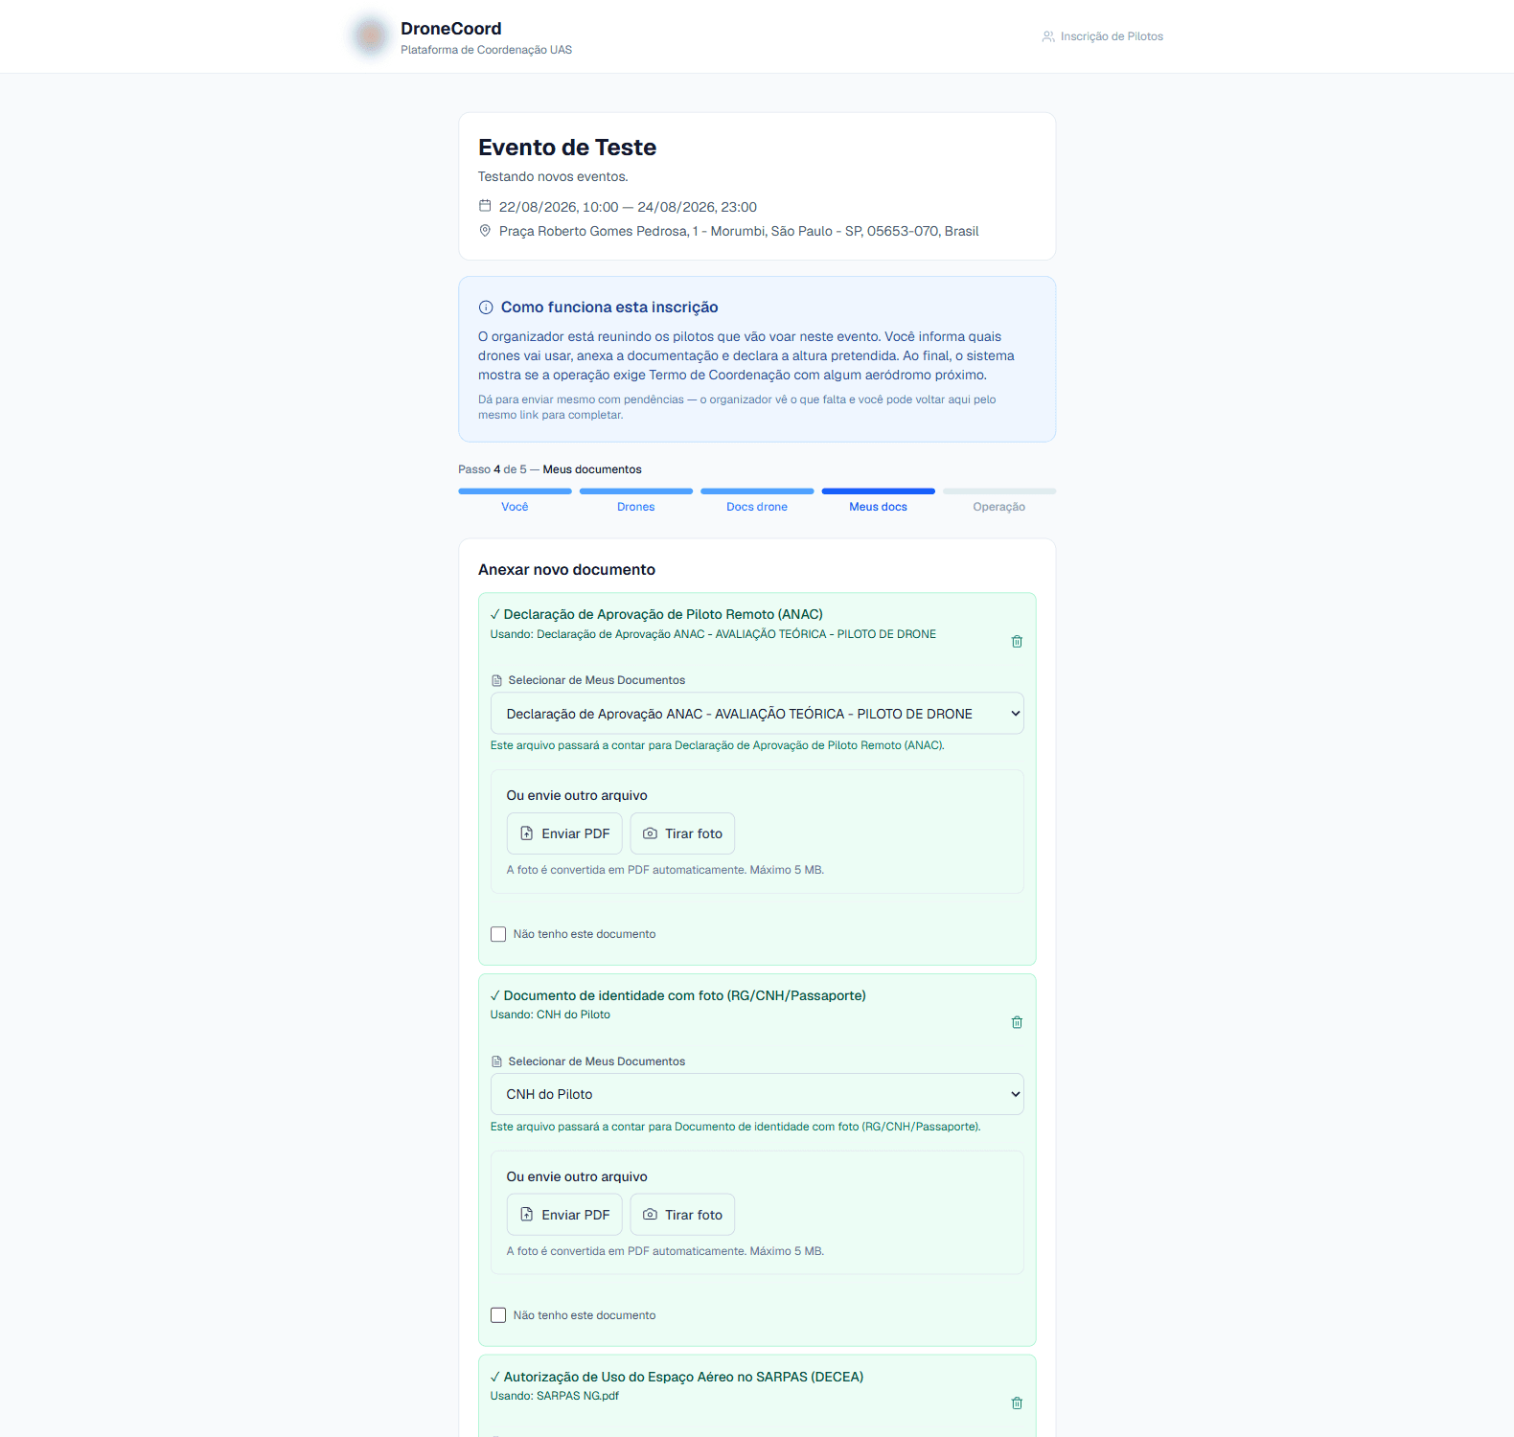This screenshot has height=1437, width=1514.
Task: Click Tirar foto in the ANAC declaration card
Action: [x=682, y=833]
